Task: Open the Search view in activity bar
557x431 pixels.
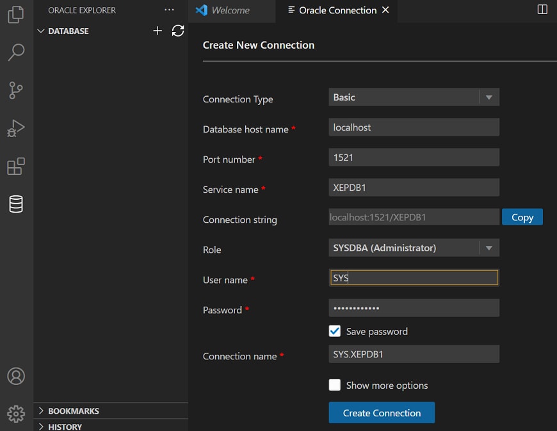Action: point(16,52)
